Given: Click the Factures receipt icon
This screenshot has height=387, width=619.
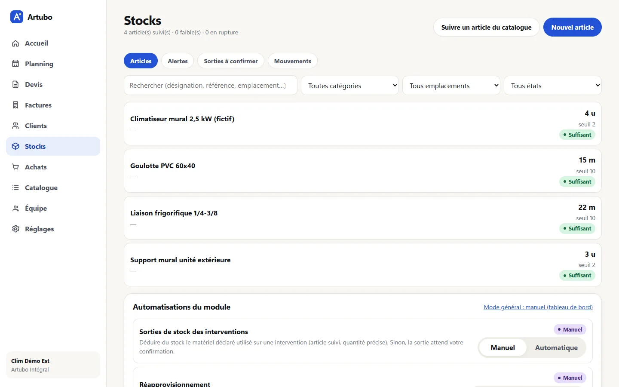Looking at the screenshot, I should click(x=15, y=105).
